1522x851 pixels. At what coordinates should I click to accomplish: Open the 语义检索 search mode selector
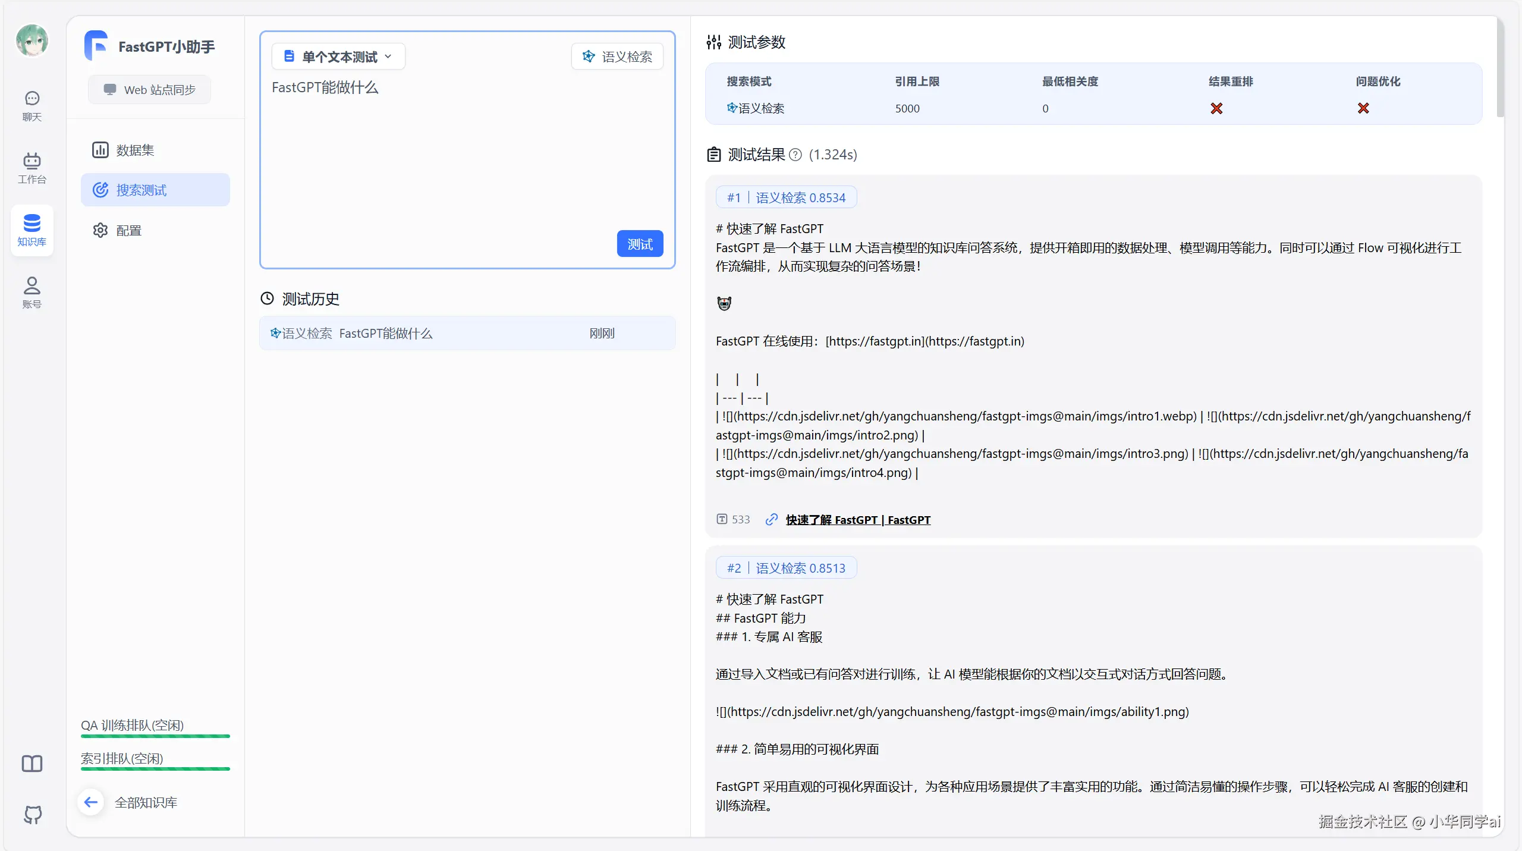click(x=617, y=56)
